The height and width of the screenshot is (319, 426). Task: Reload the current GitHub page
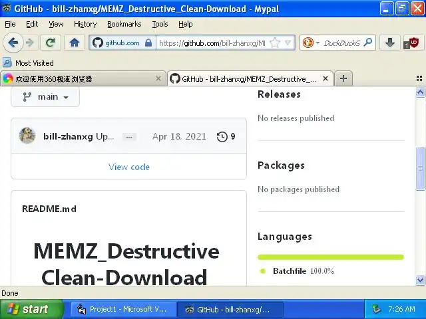tap(51, 43)
